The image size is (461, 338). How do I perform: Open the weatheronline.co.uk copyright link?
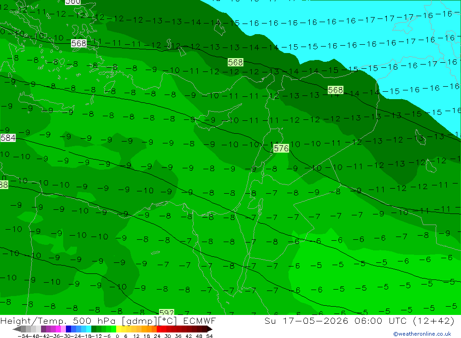(x=422, y=334)
